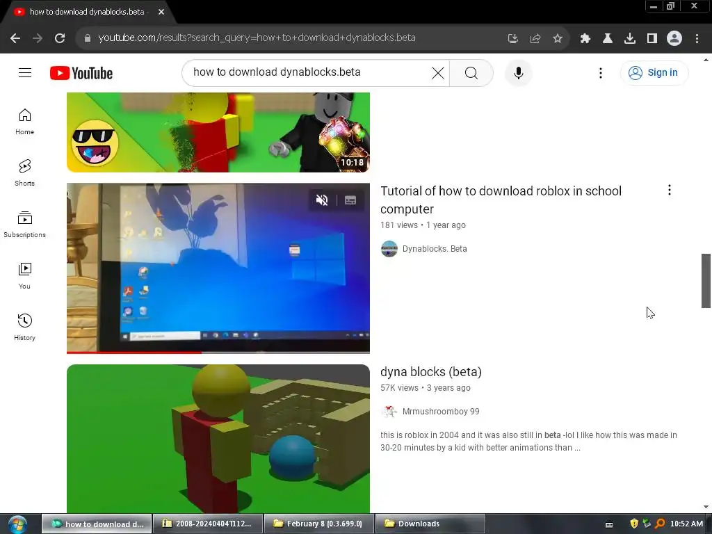Show Chrome downloads tray icon
712x534 pixels.
(630, 39)
